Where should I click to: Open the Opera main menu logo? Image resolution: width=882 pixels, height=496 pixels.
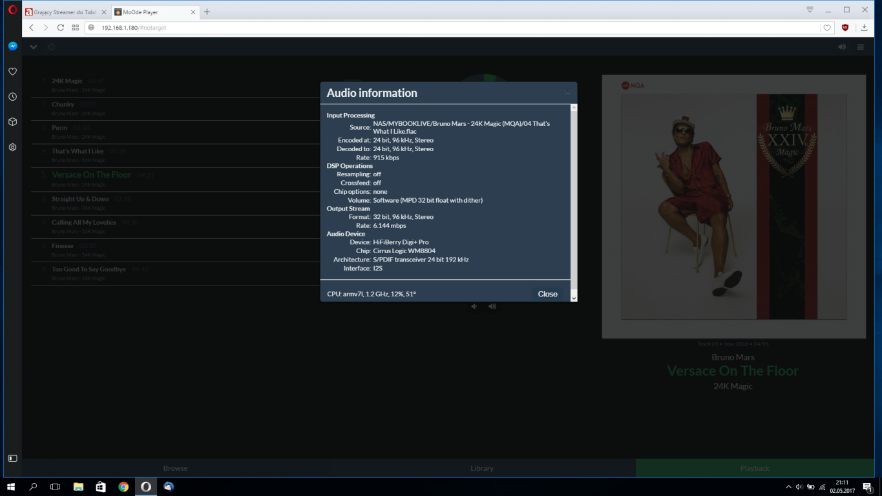click(x=12, y=10)
